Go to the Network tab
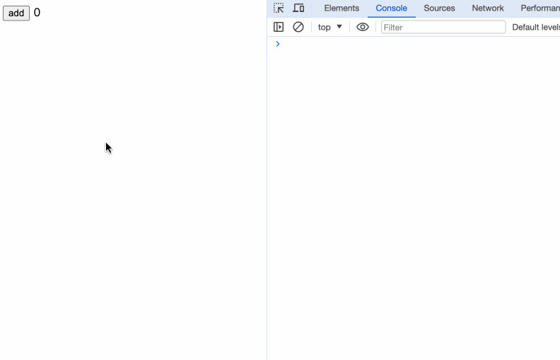 (x=488, y=8)
